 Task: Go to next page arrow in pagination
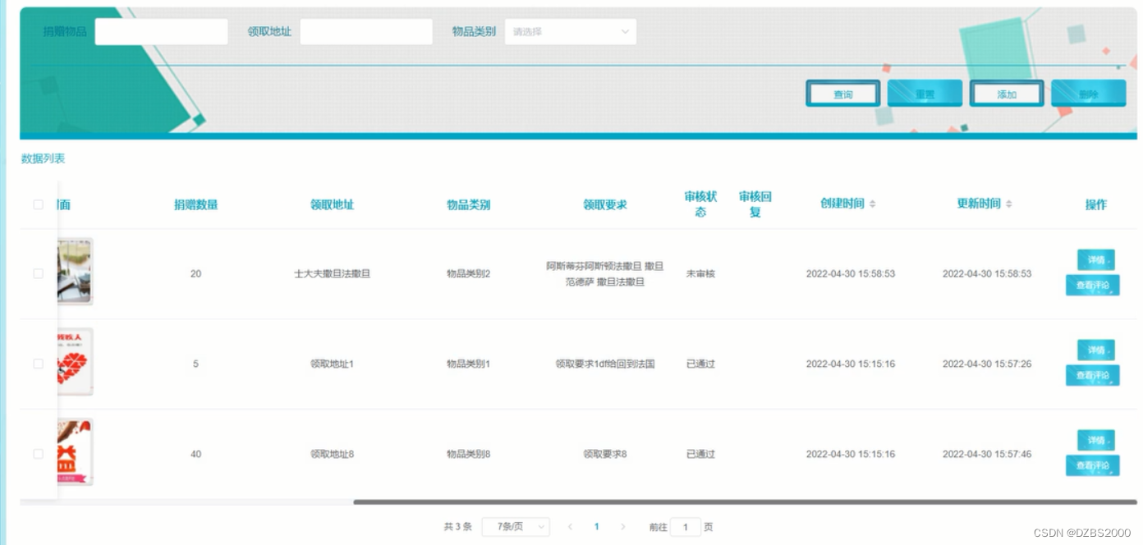(623, 527)
